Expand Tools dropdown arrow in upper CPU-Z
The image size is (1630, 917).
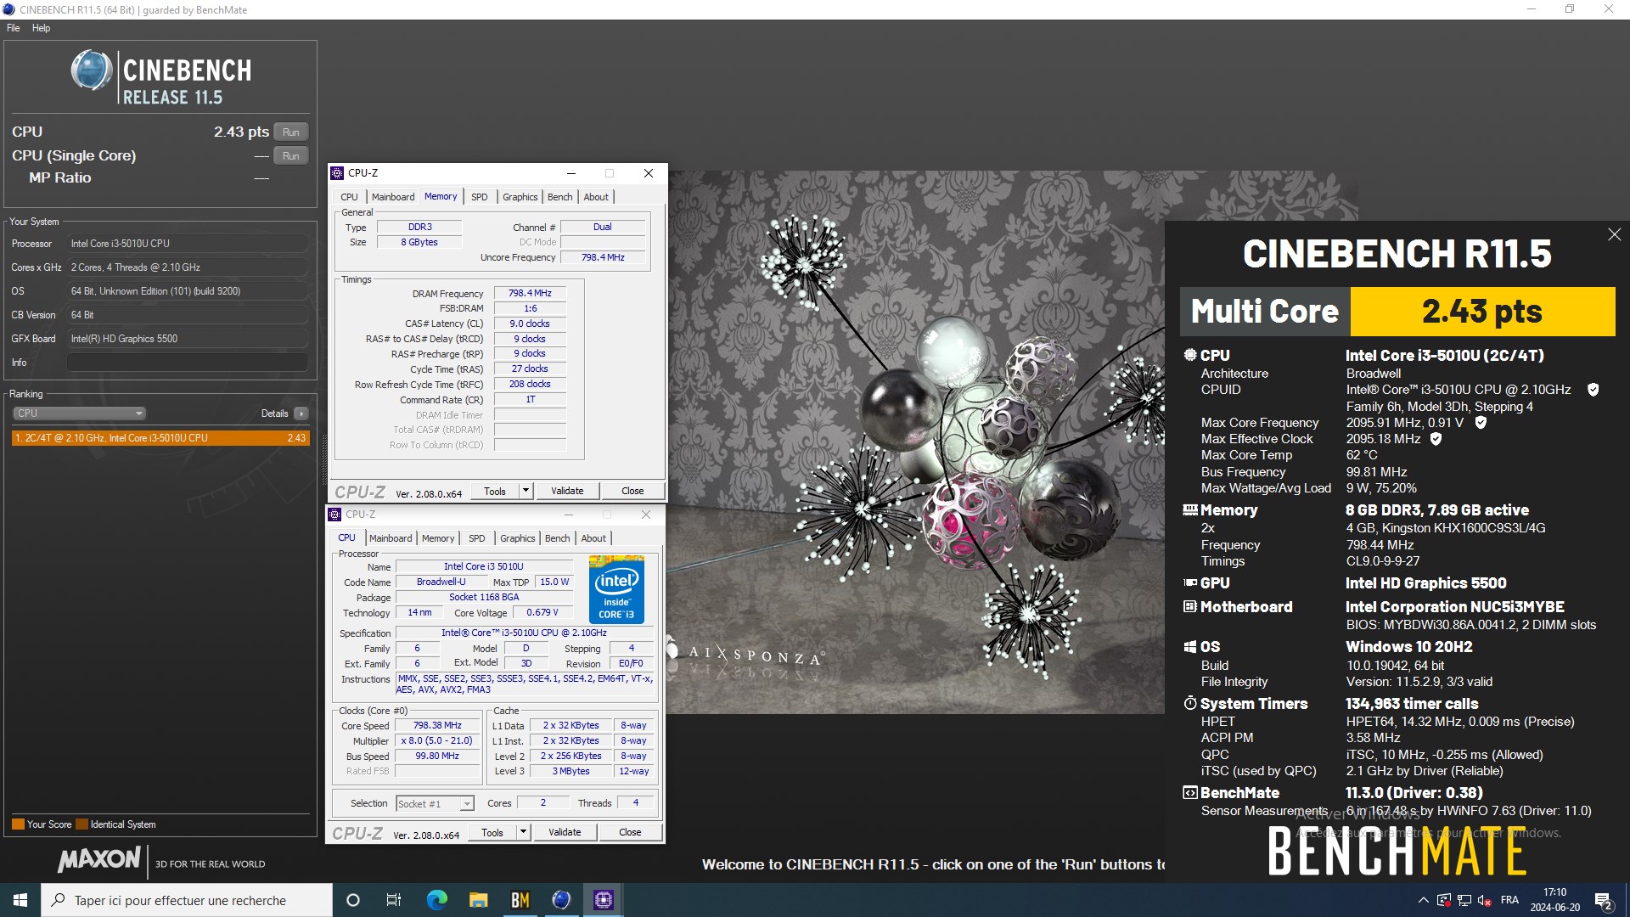tap(526, 492)
